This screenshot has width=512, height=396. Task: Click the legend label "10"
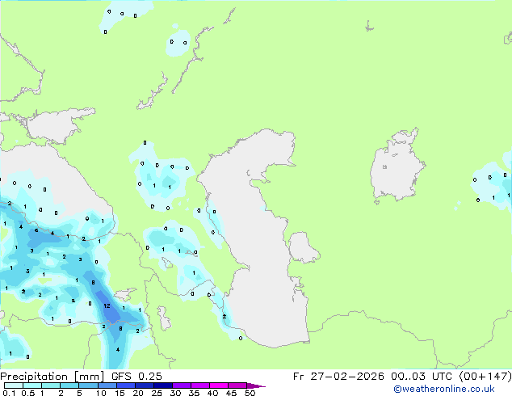pos(101,393)
